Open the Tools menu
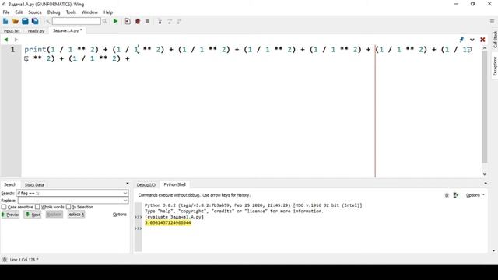The height and width of the screenshot is (280, 498). [71, 12]
